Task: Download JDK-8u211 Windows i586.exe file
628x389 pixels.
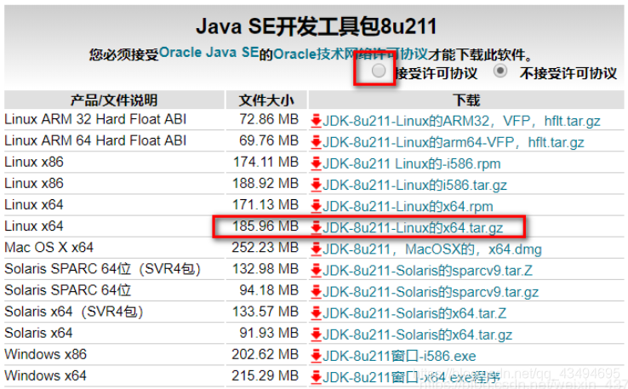Action: coord(399,356)
